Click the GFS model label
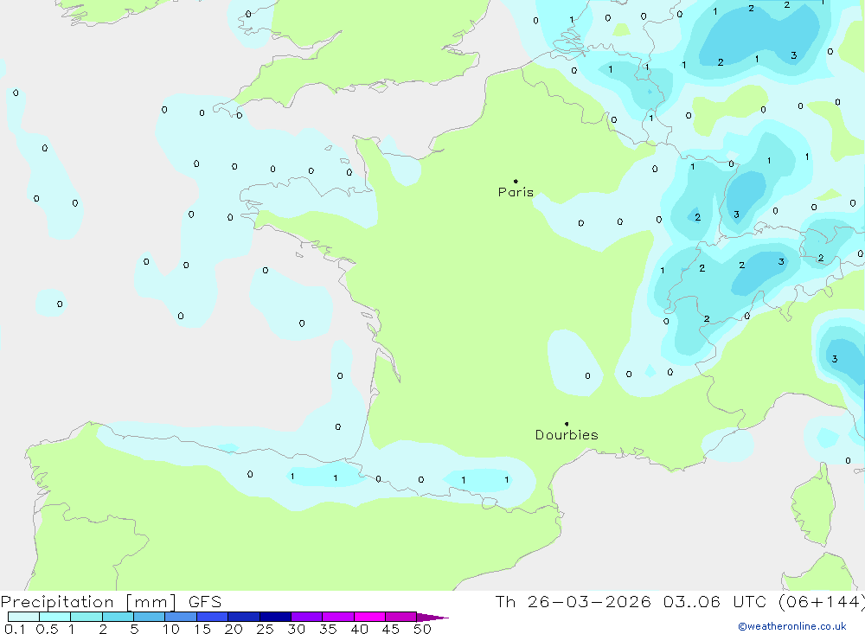865x634 pixels. tap(205, 602)
